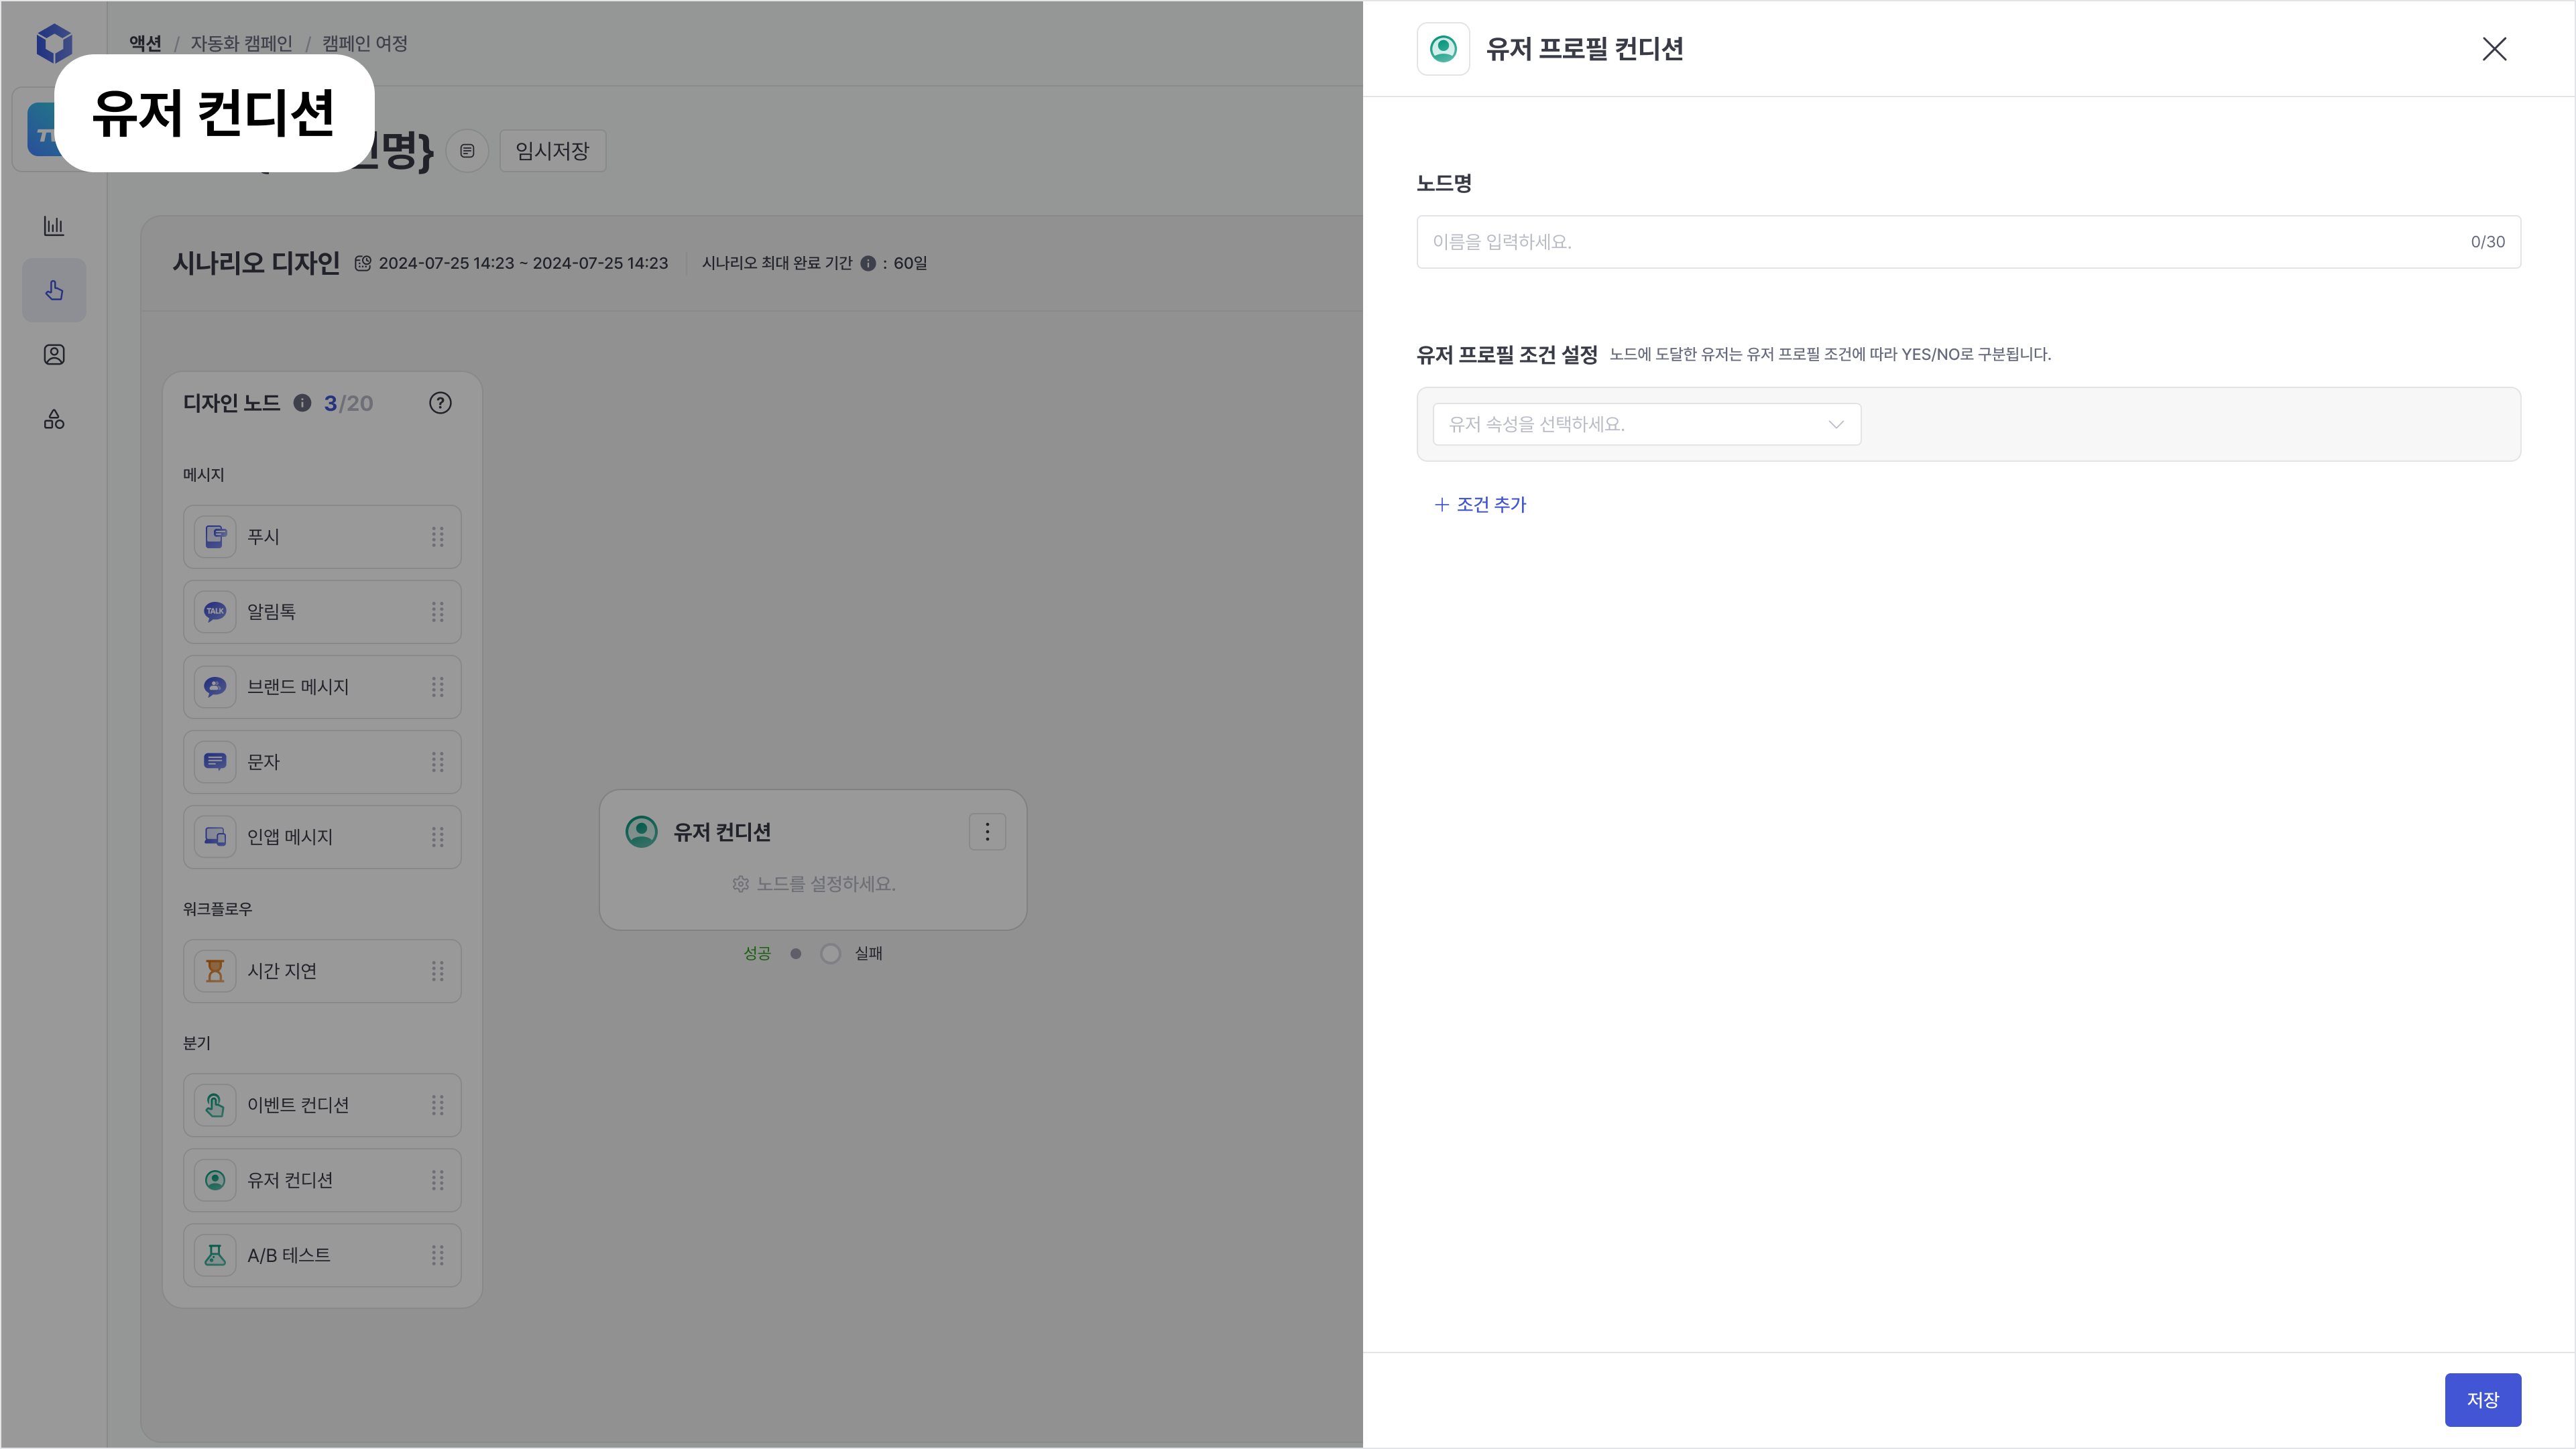Click the memo icon next to 임시저장
2576x1449 pixels.
467,151
